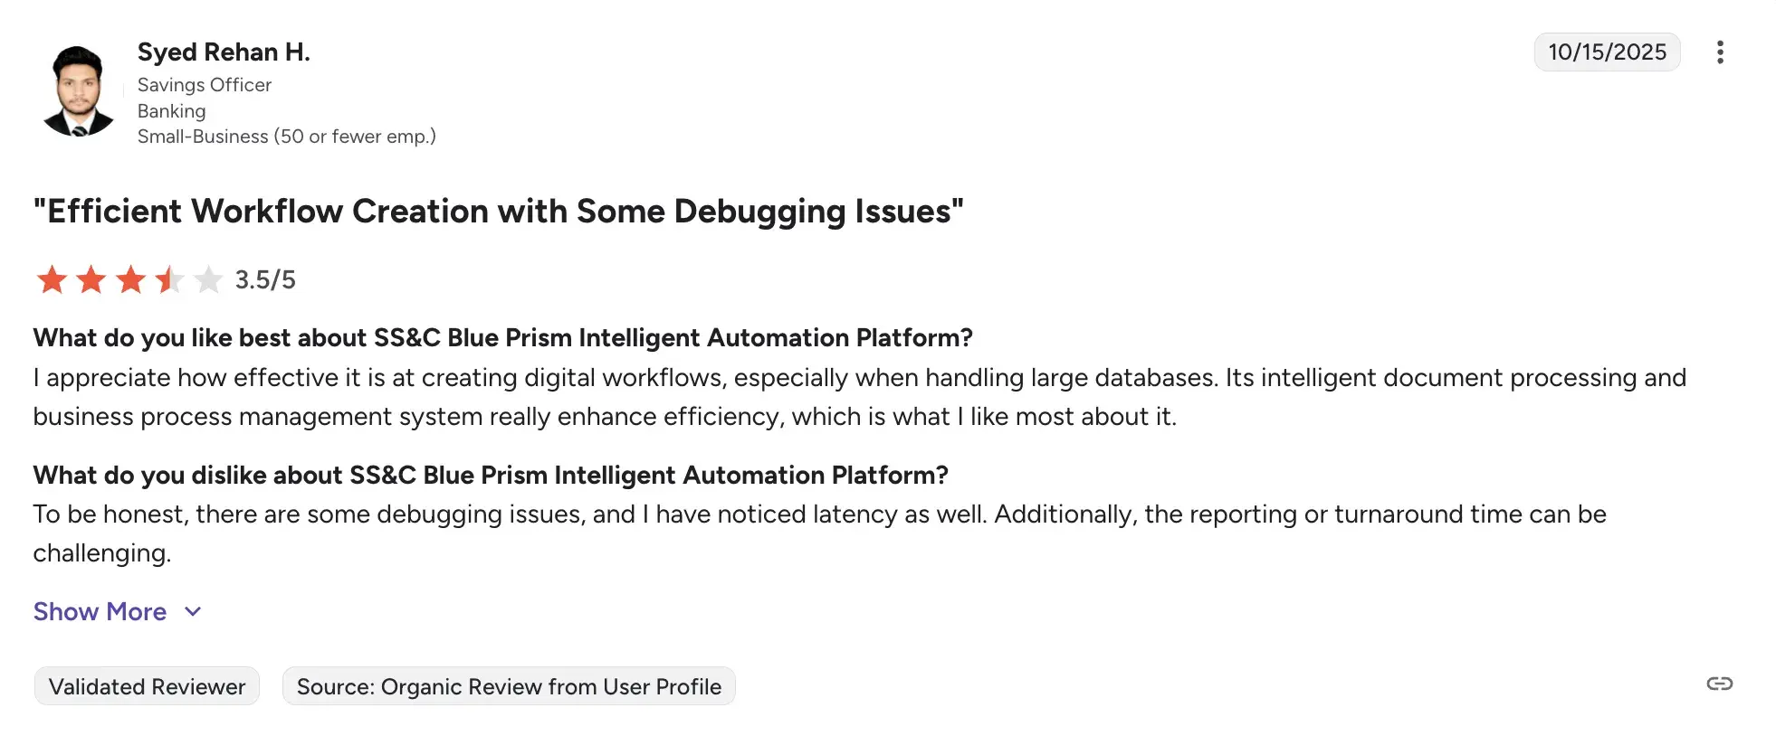Screen dimensions: 1776x736
Task: Click the second red rating star
Action: coord(91,279)
